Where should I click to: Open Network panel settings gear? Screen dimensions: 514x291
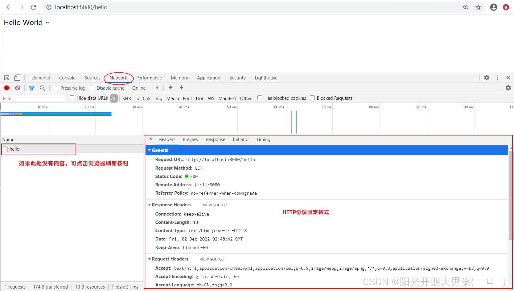(x=508, y=88)
